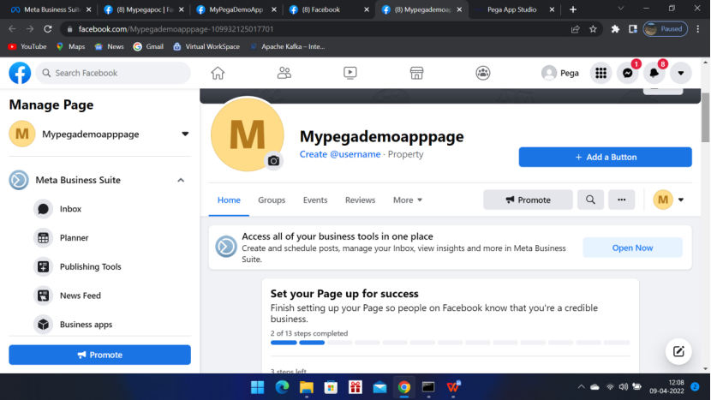Open Messenger chats icon
Image resolution: width=711 pixels, height=400 pixels.
point(628,73)
